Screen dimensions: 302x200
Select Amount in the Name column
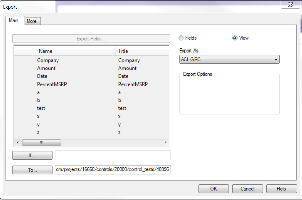[46, 68]
